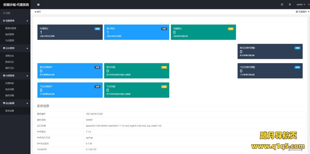Image resolution: width=310 pixels, height=154 pixels.
Task: Click the 实时 badge on 今日注册代理数 card
Action: [297, 67]
